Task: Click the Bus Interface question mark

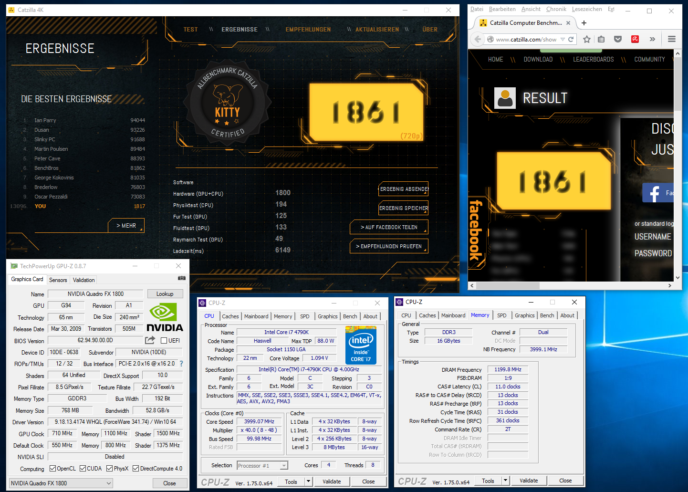Action: [181, 364]
